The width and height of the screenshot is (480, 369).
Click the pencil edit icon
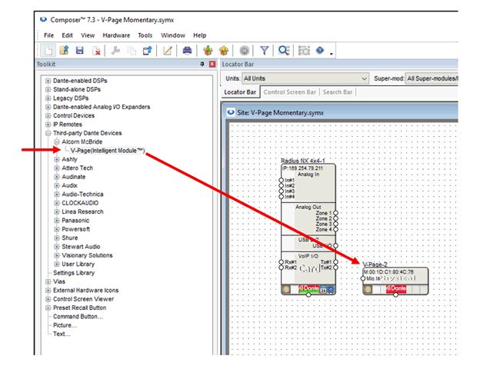coord(168,51)
